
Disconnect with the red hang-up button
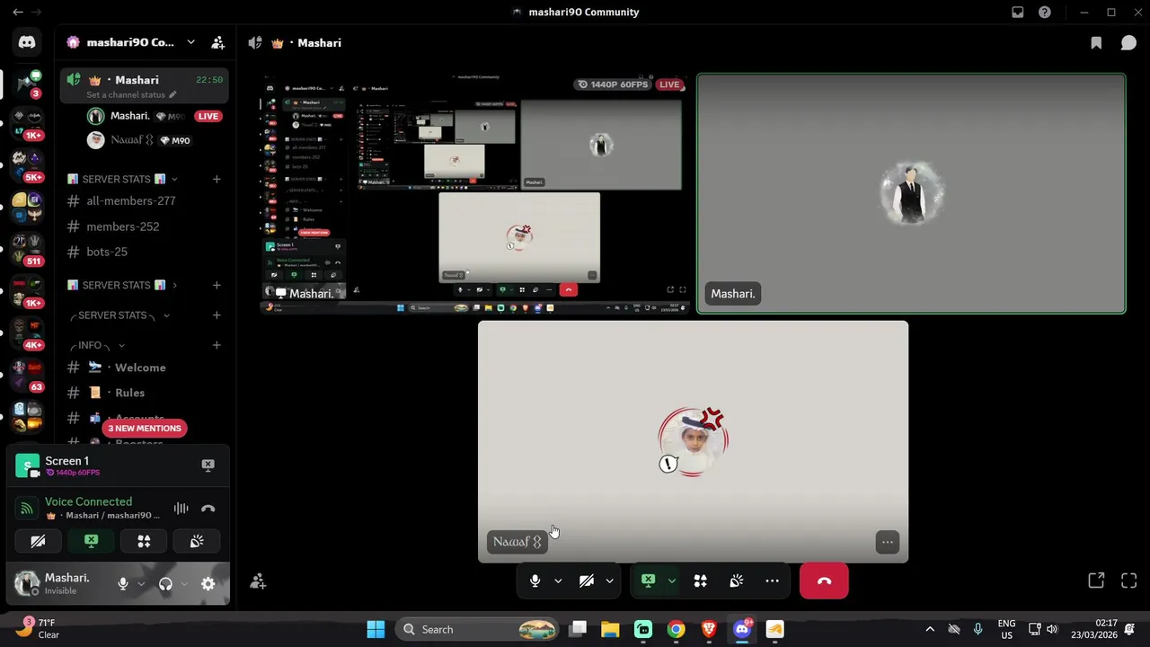click(824, 581)
